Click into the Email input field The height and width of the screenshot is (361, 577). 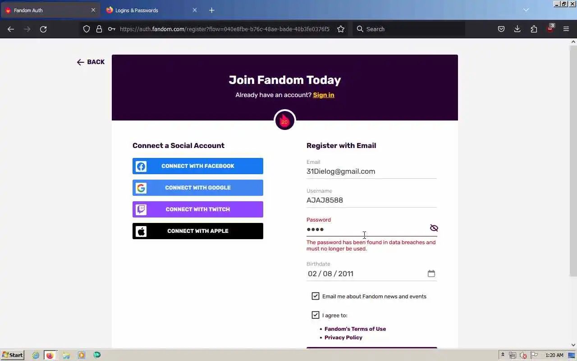pyautogui.click(x=371, y=171)
